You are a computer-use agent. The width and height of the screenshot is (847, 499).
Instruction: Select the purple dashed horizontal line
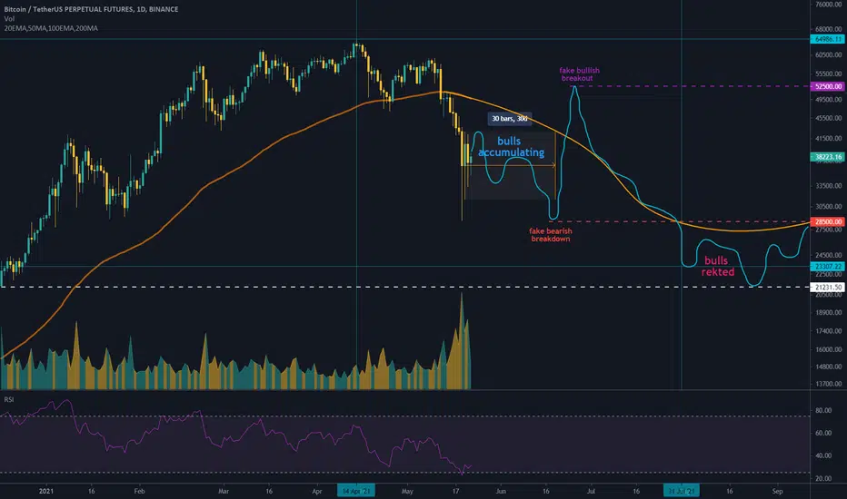(x=694, y=86)
